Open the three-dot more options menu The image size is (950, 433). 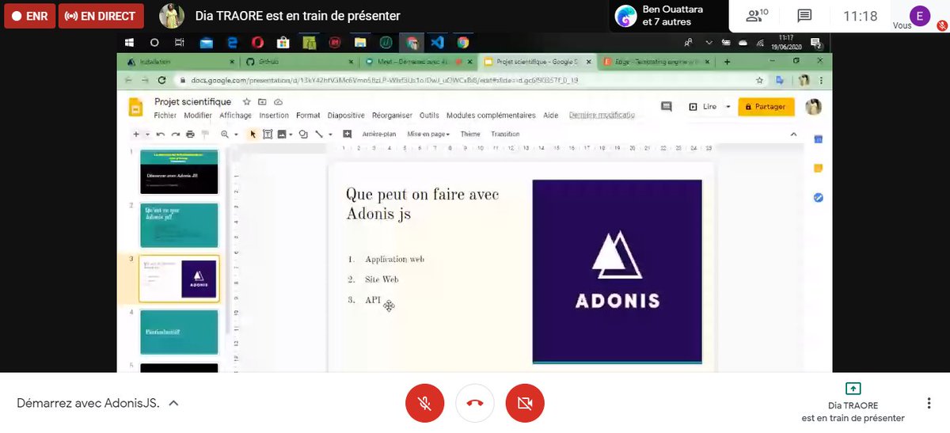(x=929, y=403)
